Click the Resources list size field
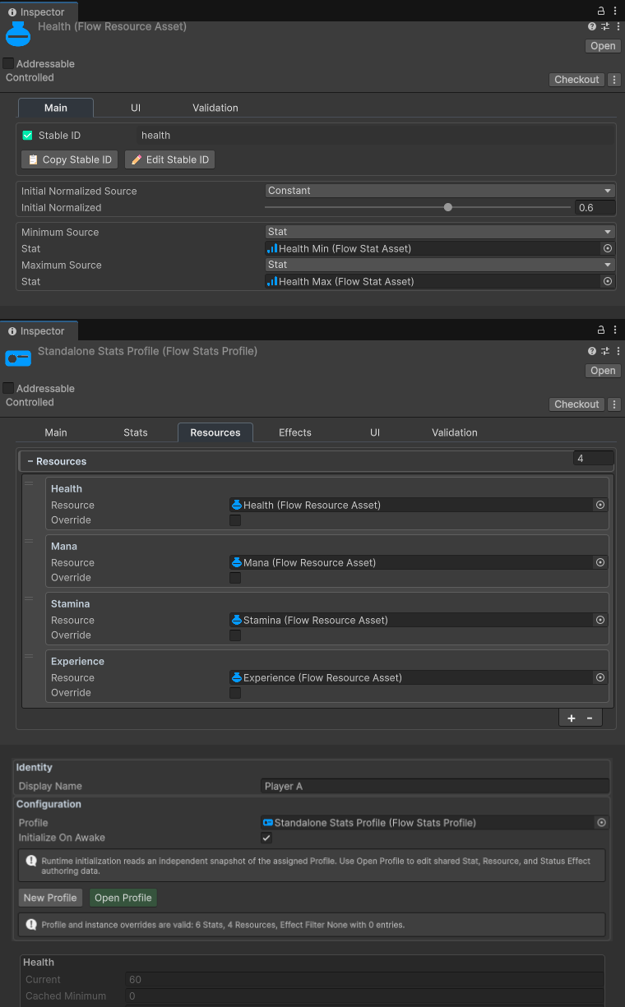Image resolution: width=625 pixels, height=1007 pixels. (x=594, y=459)
